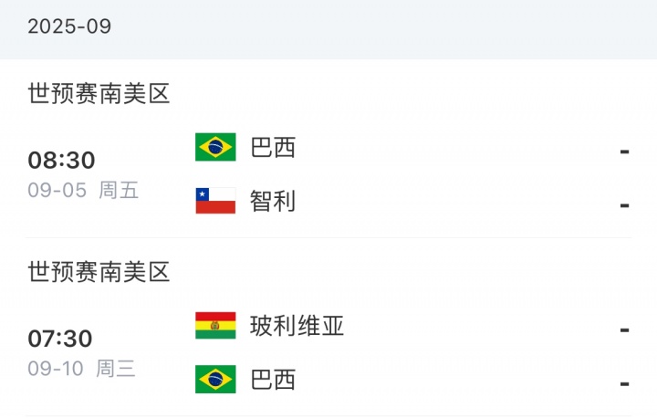
Task: Click Brazil flag in the Chile match
Action: click(215, 147)
